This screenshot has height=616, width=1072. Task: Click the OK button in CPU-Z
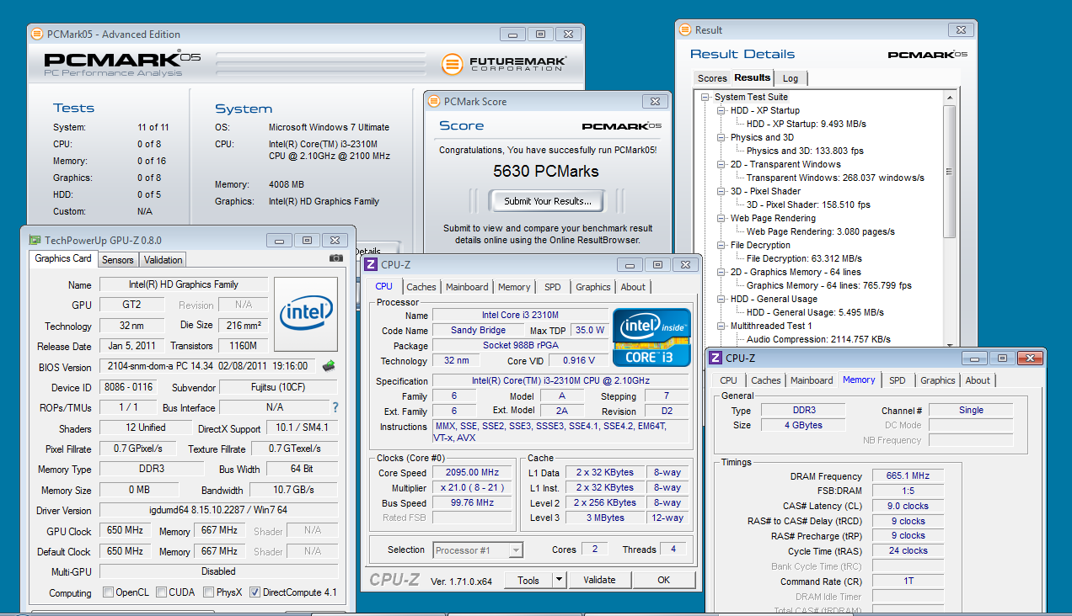663,580
